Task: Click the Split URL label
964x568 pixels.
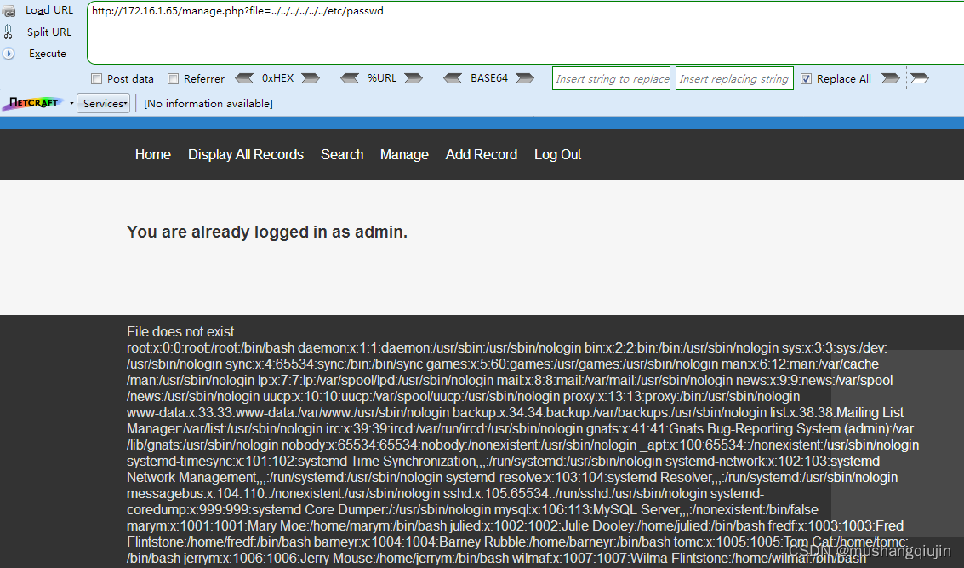Action: point(49,32)
